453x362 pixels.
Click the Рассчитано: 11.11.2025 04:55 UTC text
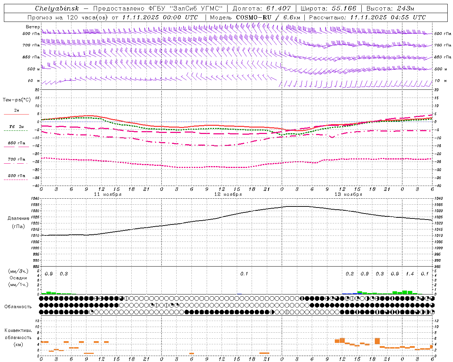click(367, 17)
